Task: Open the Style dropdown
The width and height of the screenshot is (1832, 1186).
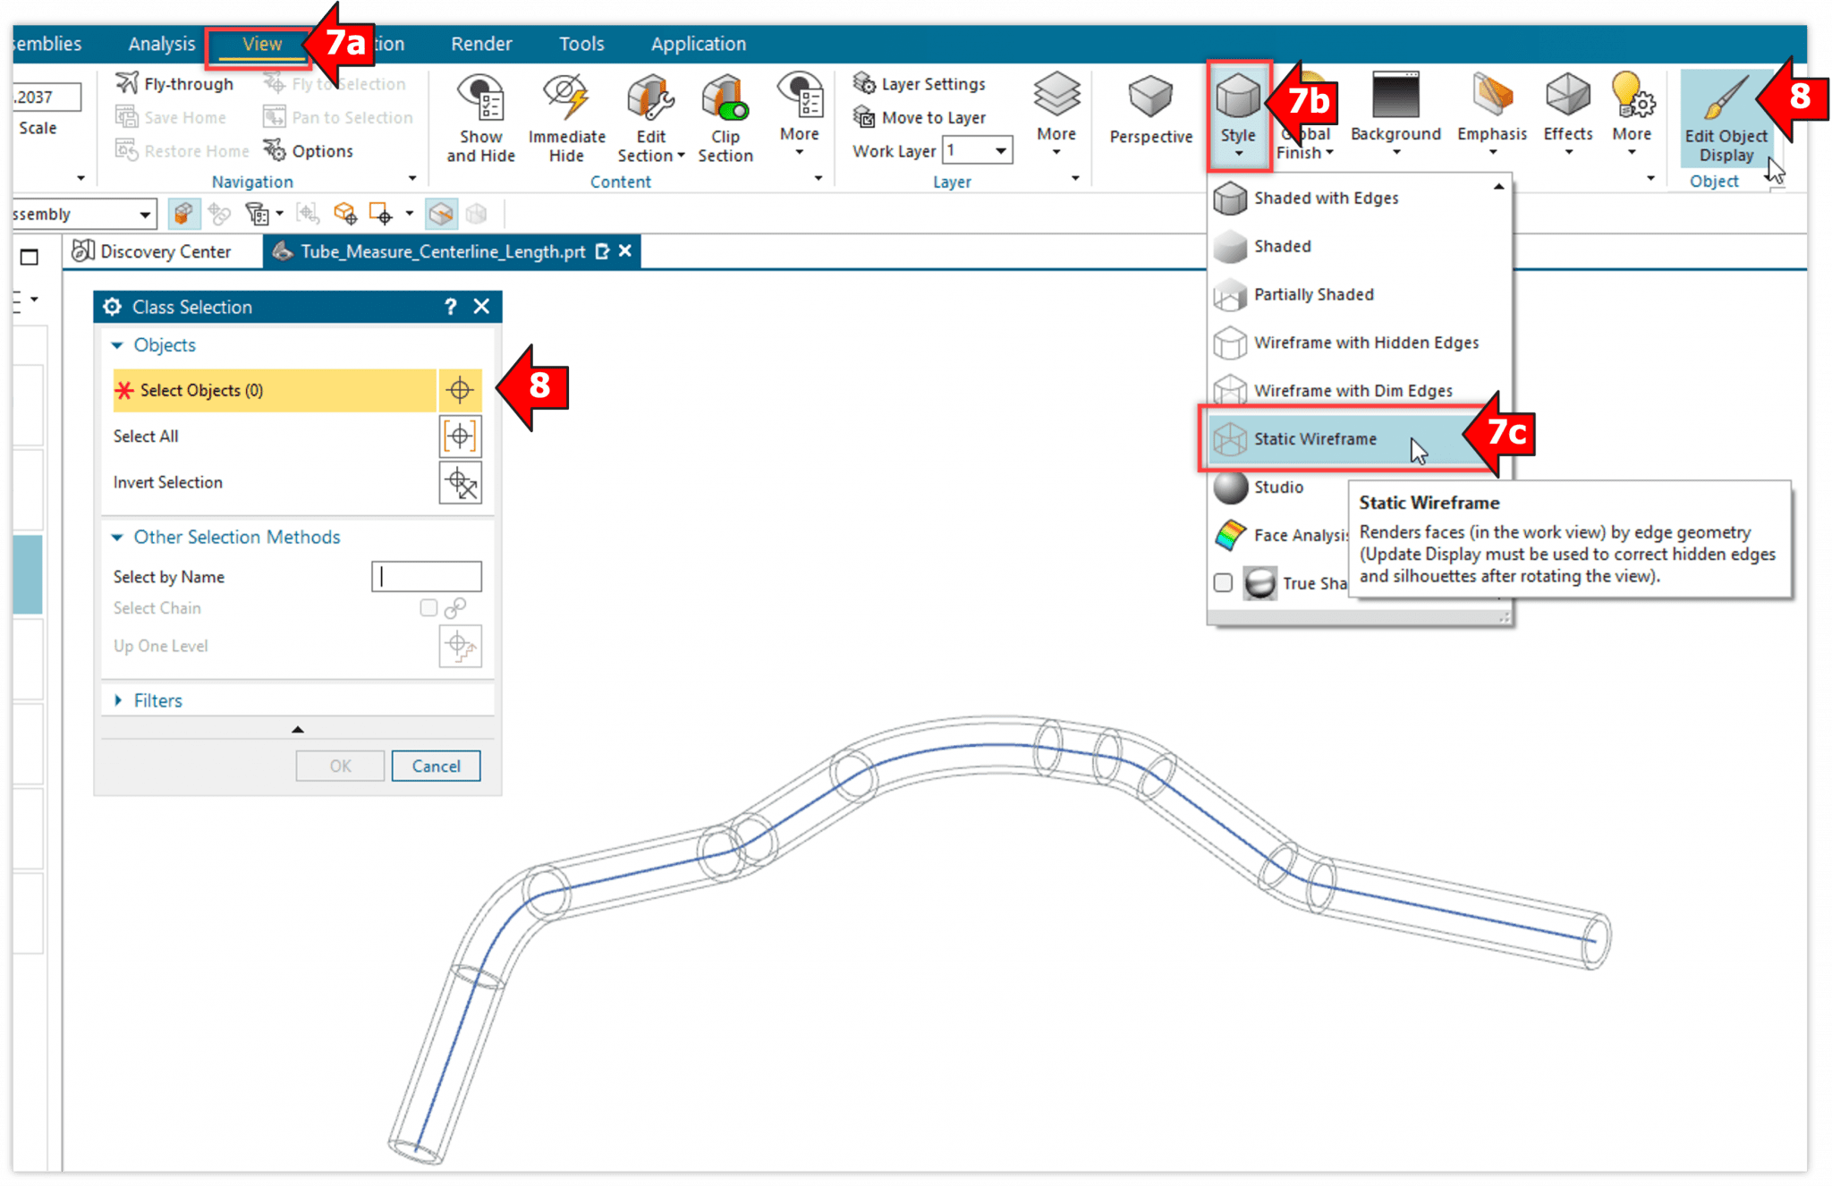Action: coord(1238,116)
